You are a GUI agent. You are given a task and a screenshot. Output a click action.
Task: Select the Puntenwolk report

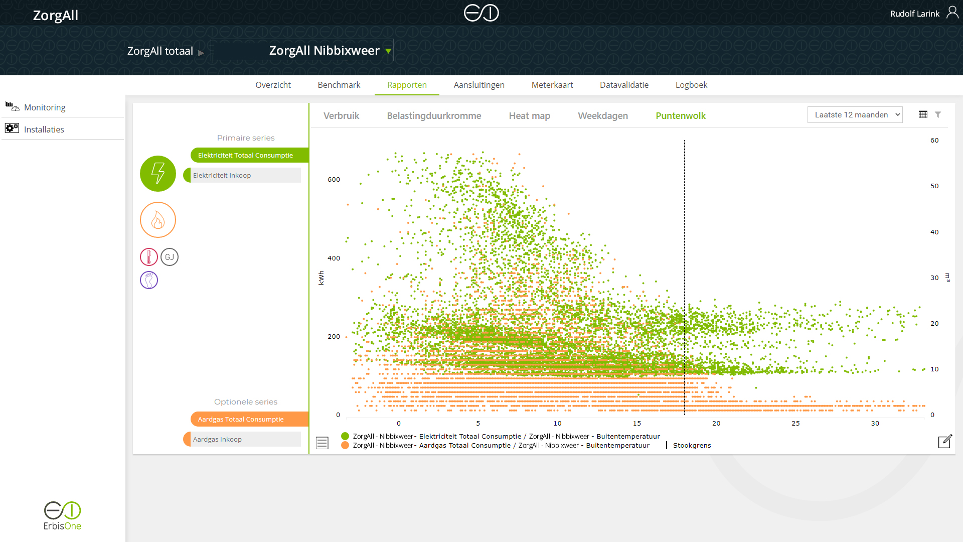click(681, 115)
